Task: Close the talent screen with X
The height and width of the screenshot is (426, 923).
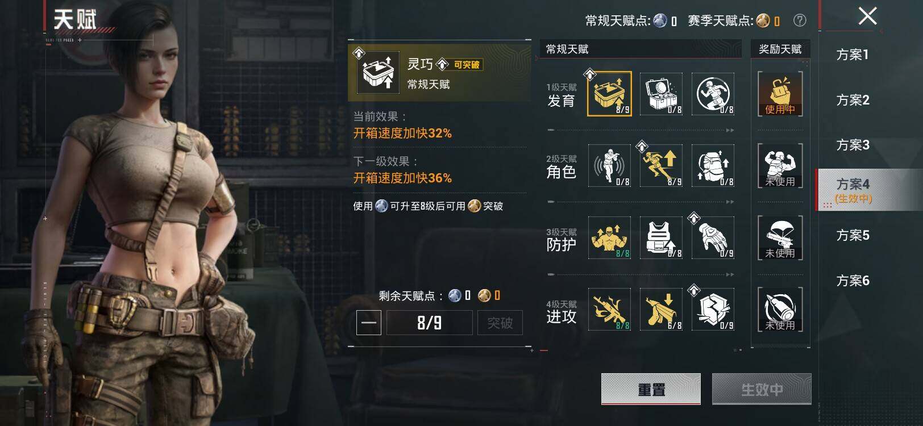Action: [x=867, y=16]
